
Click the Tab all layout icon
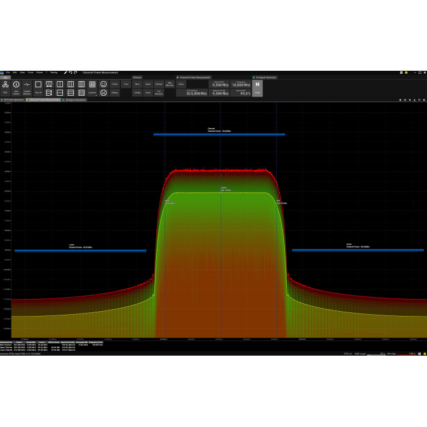coord(38,86)
